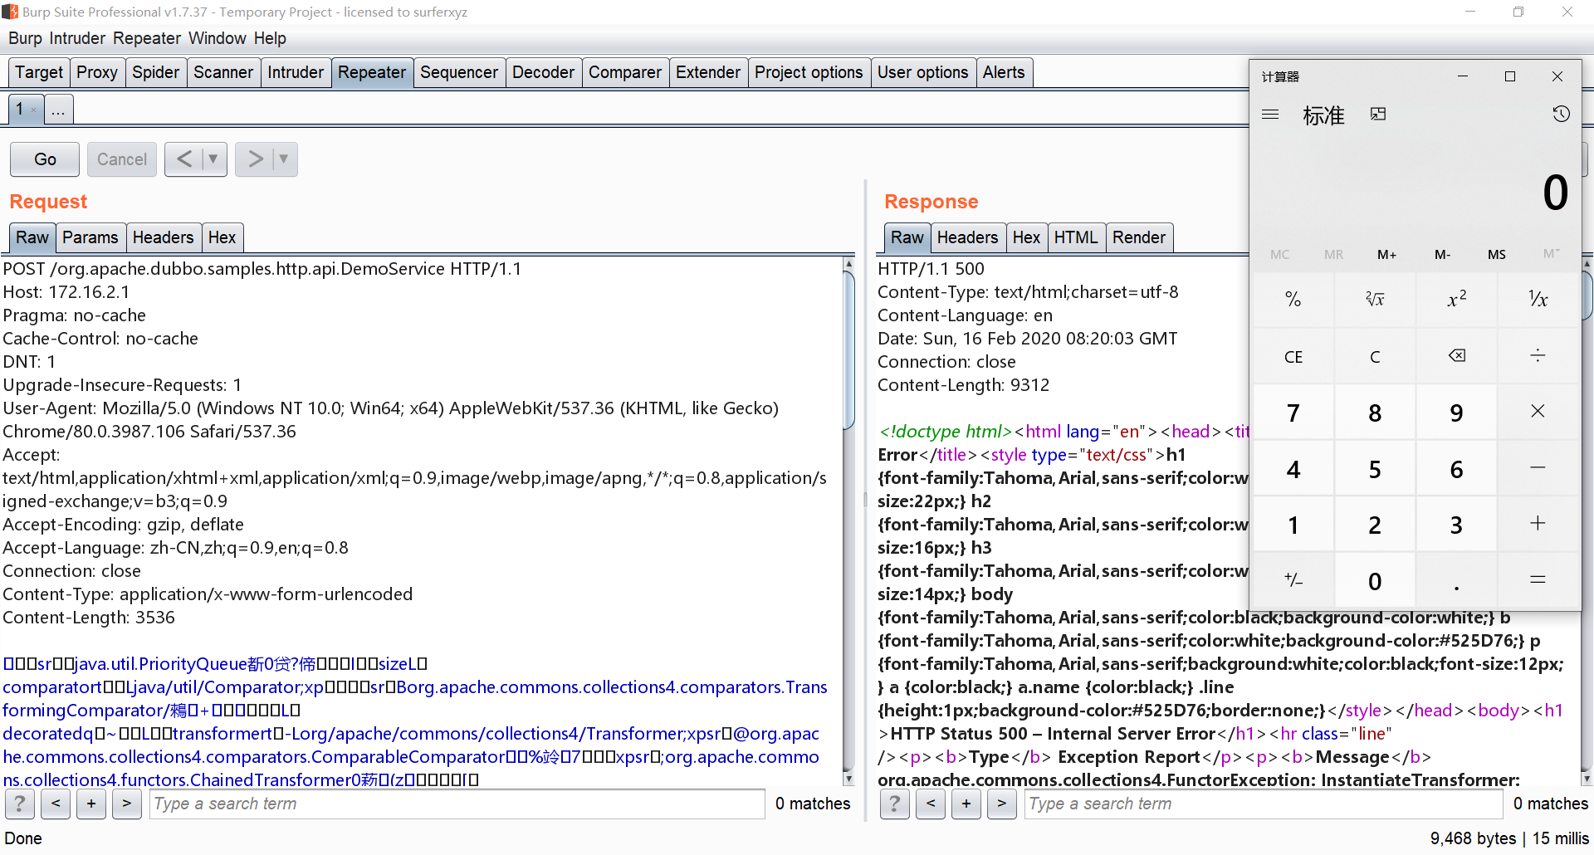Click the calculator multiply key
The height and width of the screenshot is (855, 1594).
tap(1538, 412)
